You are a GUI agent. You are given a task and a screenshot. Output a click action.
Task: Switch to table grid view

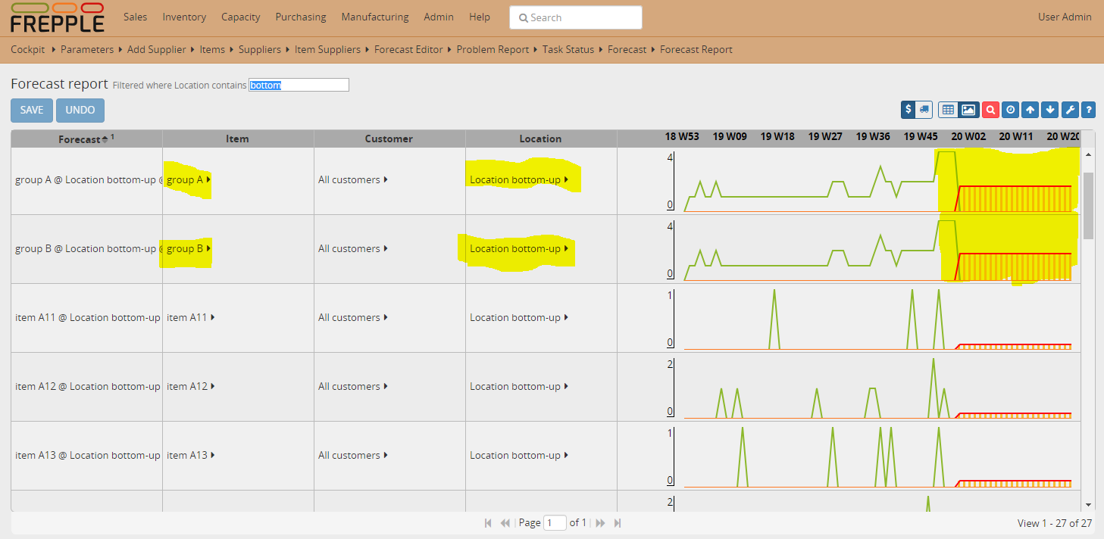pos(948,110)
